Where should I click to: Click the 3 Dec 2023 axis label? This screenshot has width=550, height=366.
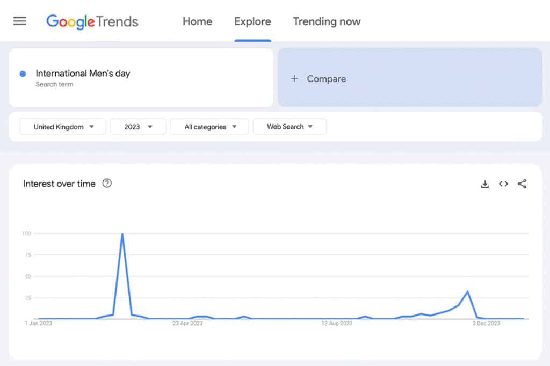[x=486, y=323]
